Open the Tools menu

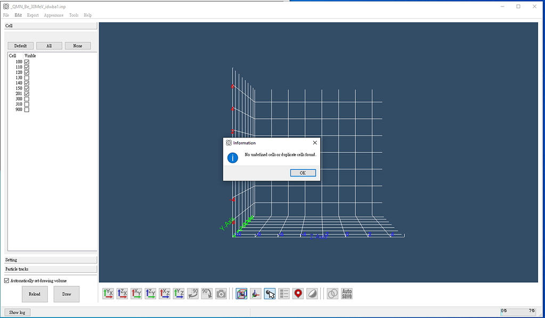pyautogui.click(x=74, y=15)
